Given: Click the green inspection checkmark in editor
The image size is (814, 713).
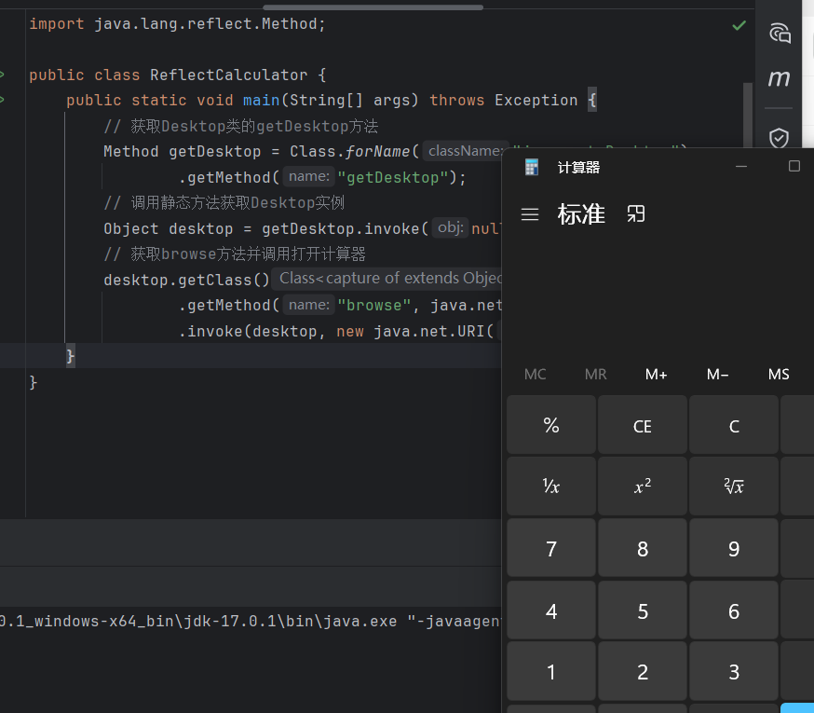Looking at the screenshot, I should (x=739, y=25).
